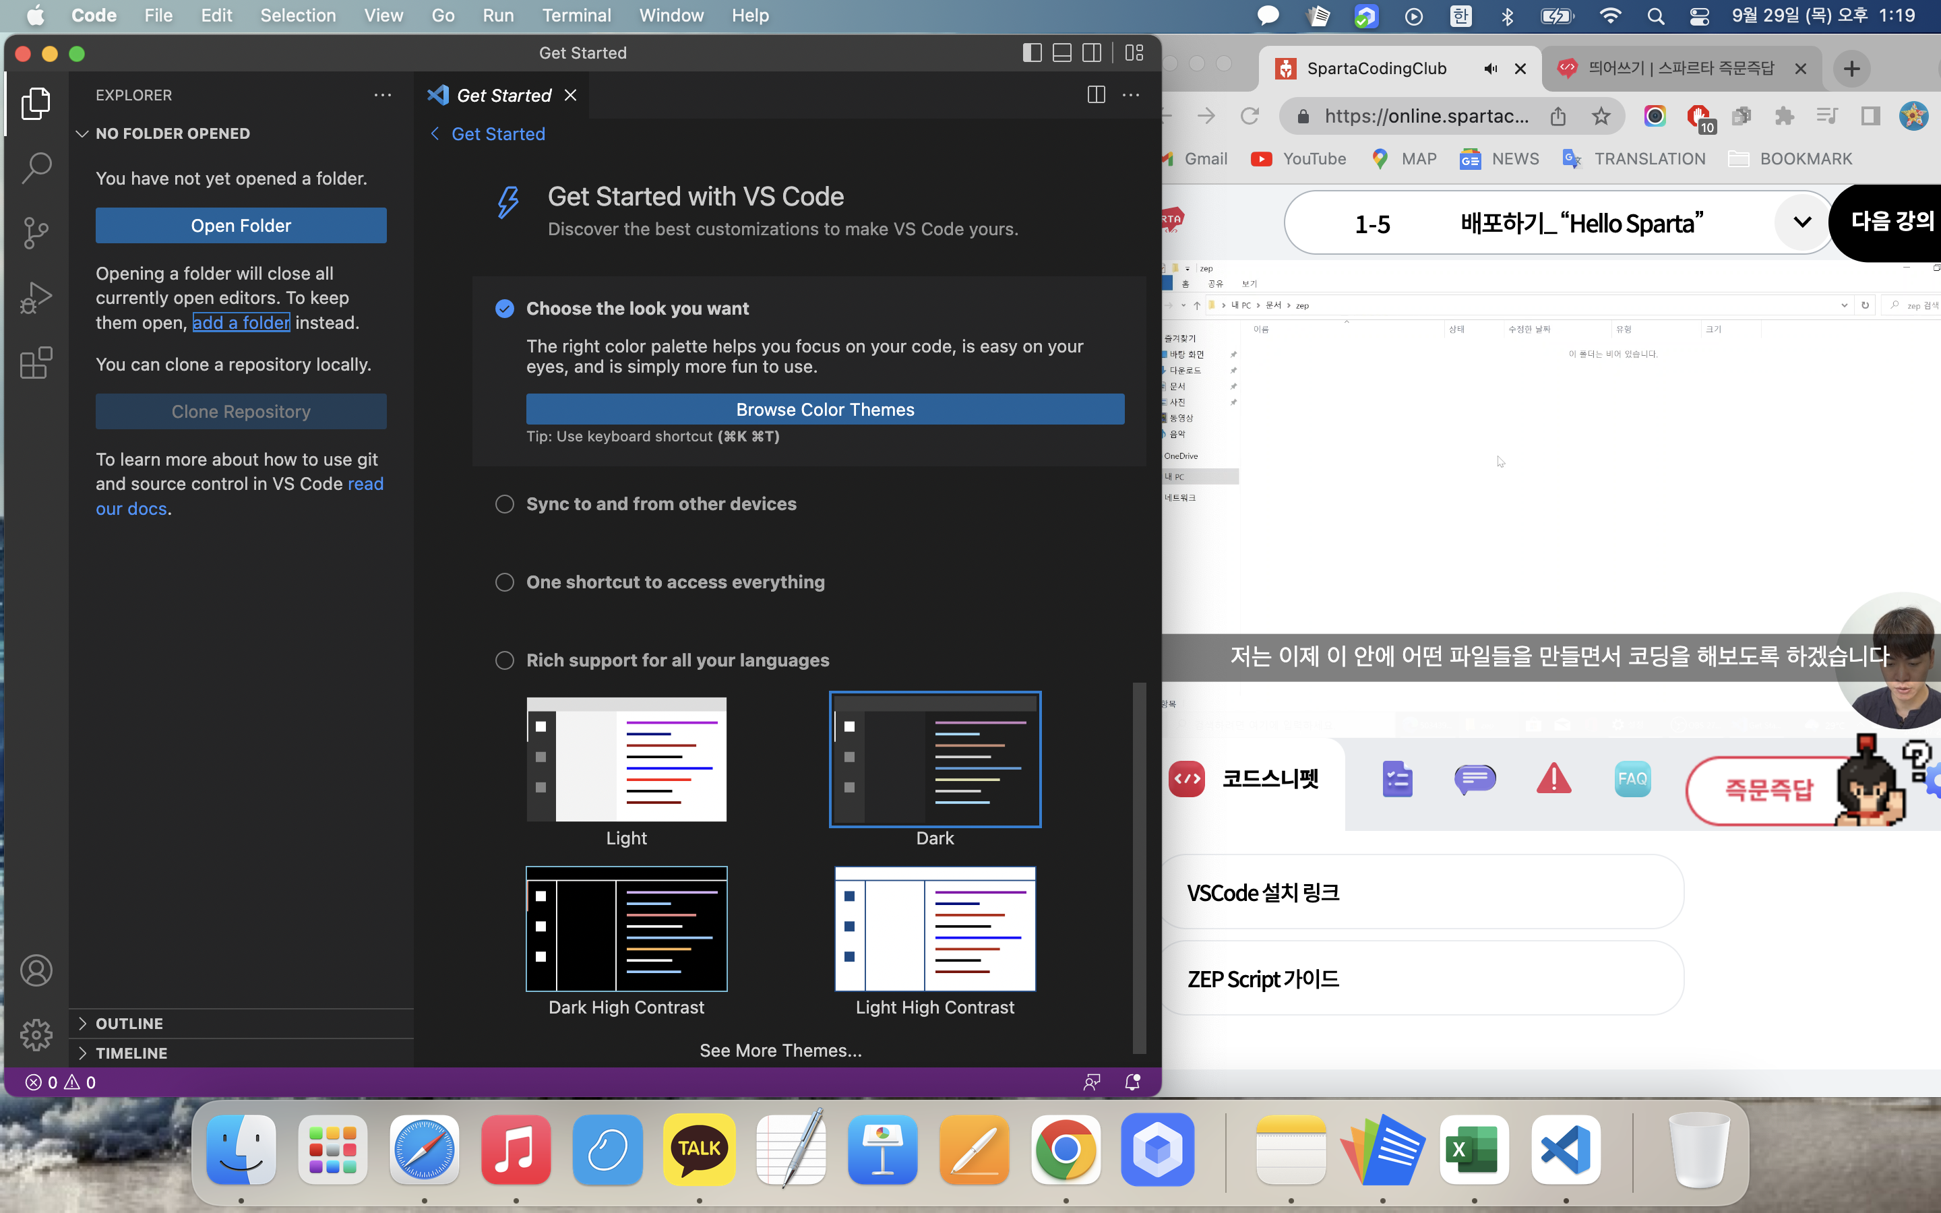Click See More Themes link

780,1050
